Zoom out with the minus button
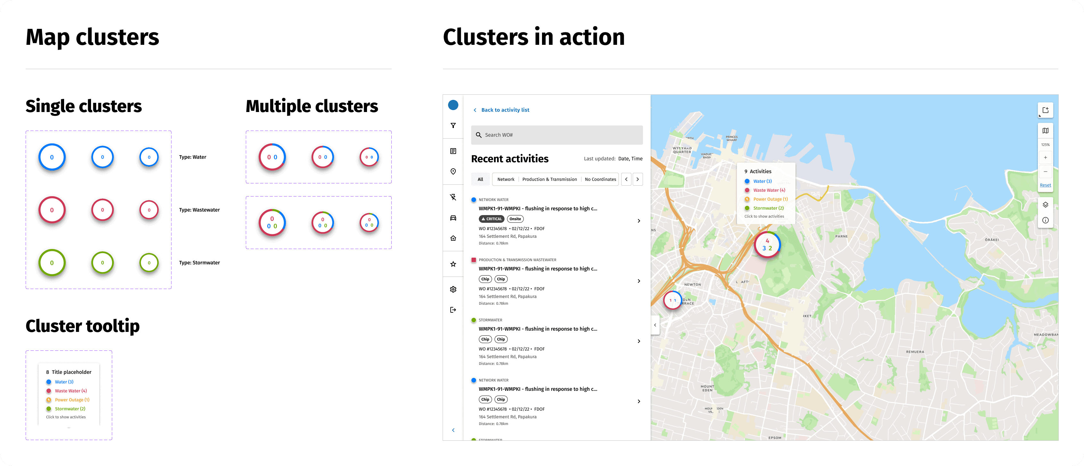The height and width of the screenshot is (466, 1084). (x=1045, y=172)
